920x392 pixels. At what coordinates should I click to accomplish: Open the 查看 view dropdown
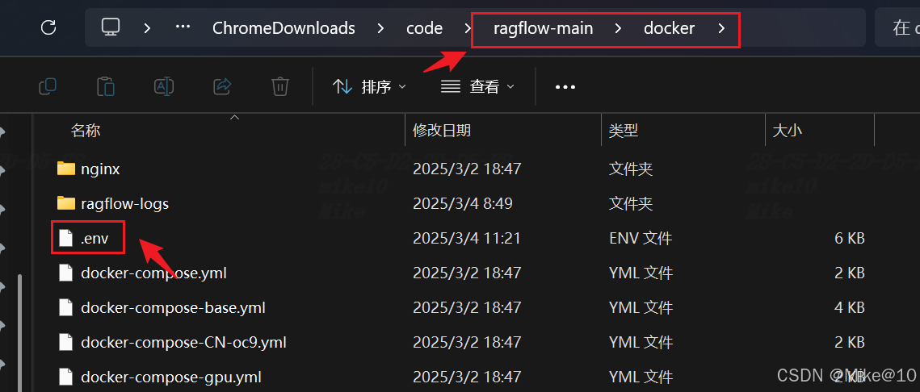477,87
